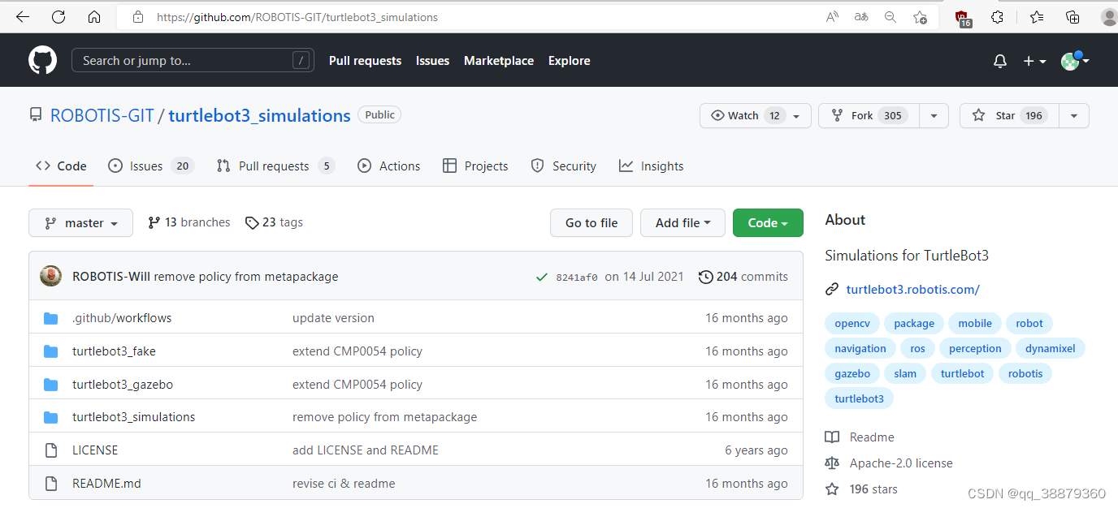This screenshot has height=508, width=1118.
Task: Reload the page with refresh icon
Action: [x=58, y=17]
